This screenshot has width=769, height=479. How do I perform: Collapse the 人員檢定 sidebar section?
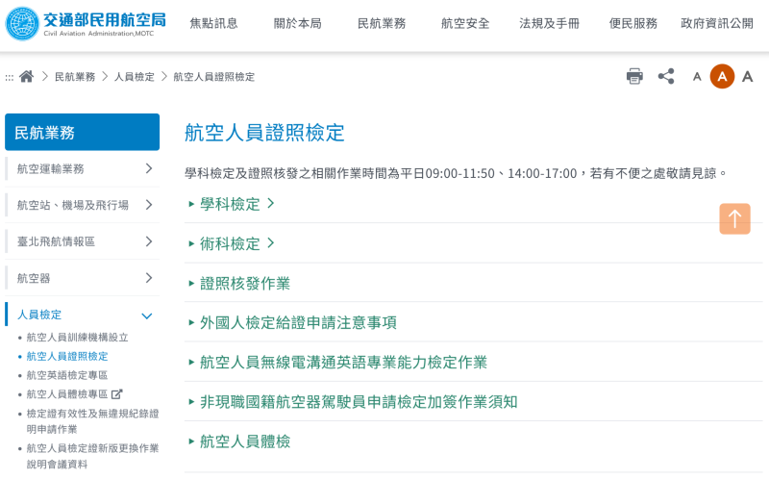coord(147,315)
